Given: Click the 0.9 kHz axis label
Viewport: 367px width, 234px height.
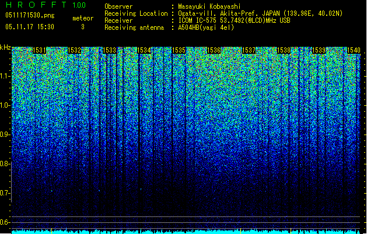Looking at the screenshot, I should point(5,135).
